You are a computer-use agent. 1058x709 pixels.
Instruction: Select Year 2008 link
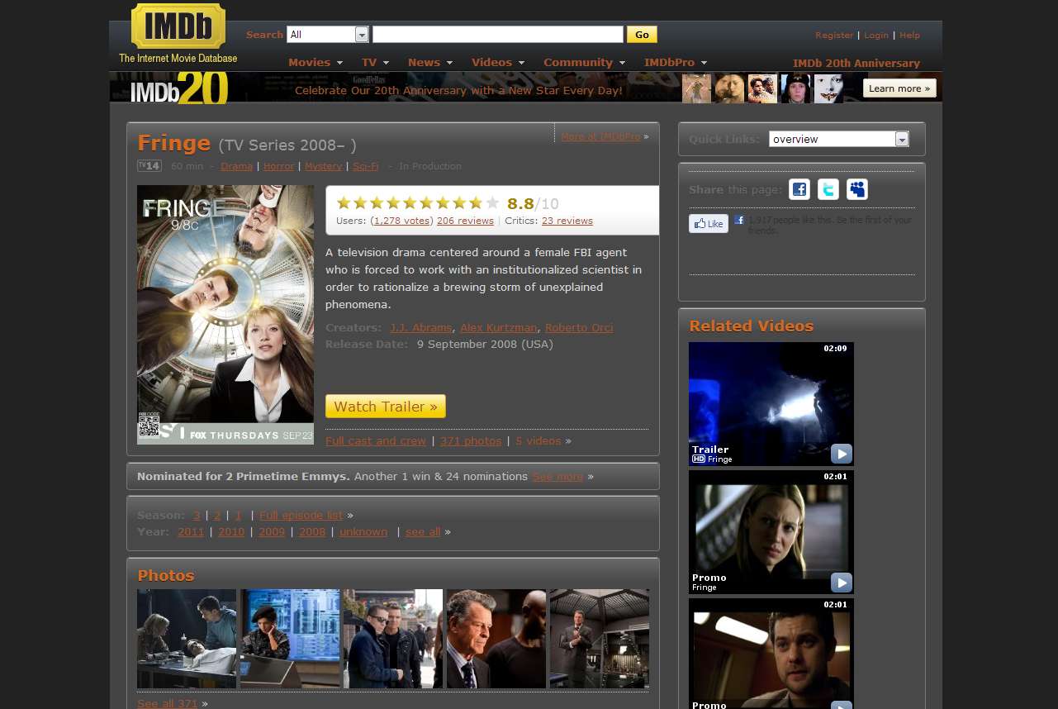tap(312, 531)
